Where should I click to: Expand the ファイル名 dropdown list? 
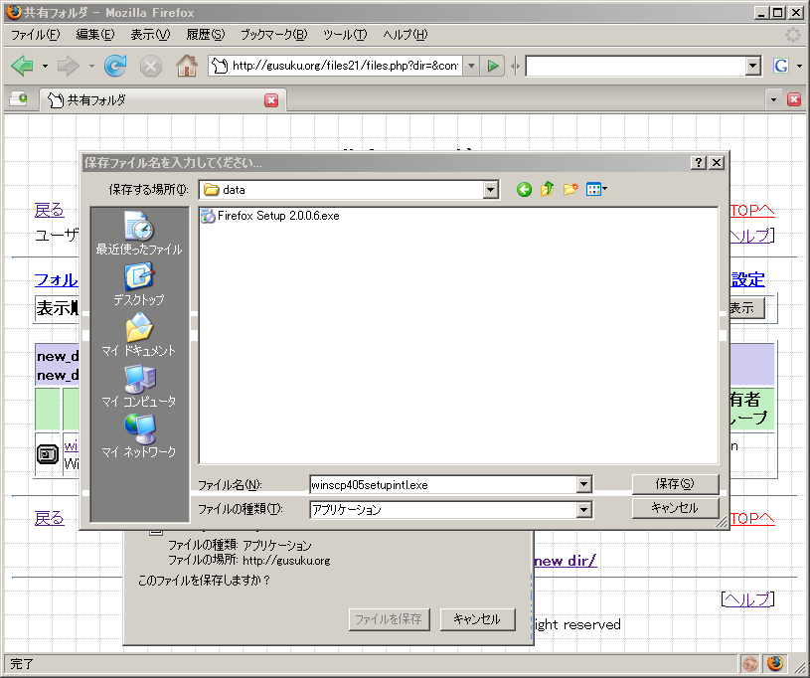pyautogui.click(x=584, y=485)
